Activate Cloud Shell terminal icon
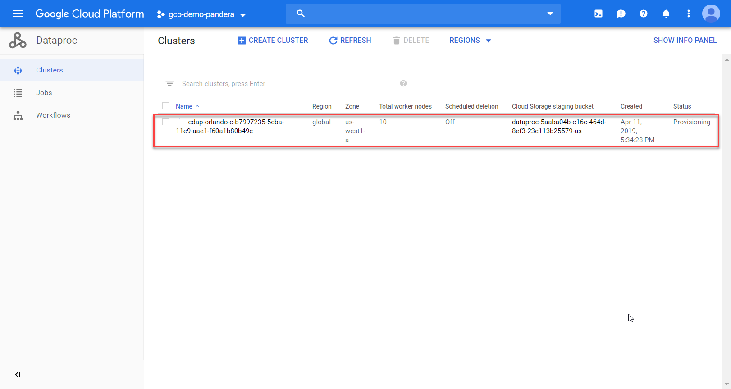This screenshot has width=731, height=389. (x=598, y=14)
